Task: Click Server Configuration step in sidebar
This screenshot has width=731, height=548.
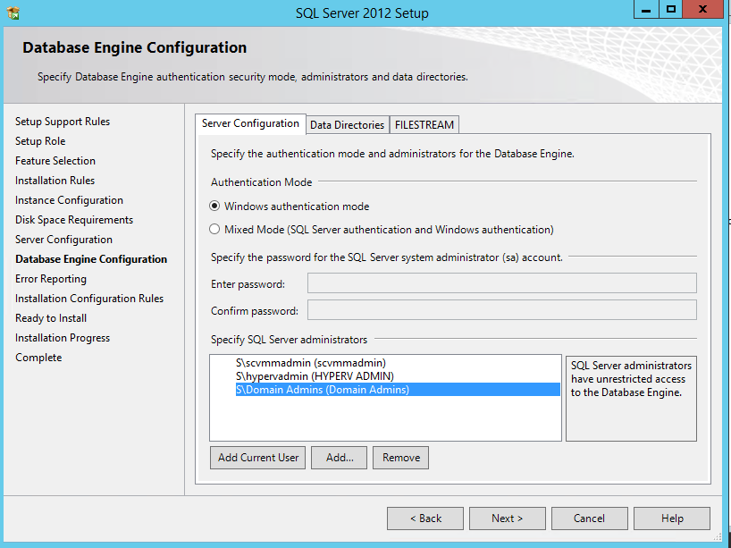Action: click(x=63, y=240)
